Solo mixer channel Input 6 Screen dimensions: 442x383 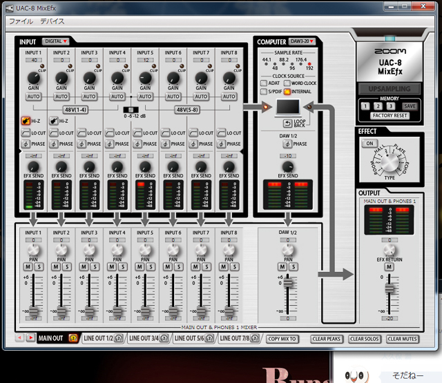pos(179,266)
